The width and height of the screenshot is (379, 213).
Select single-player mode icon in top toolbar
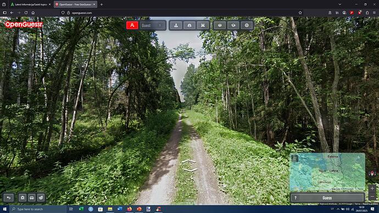(x=176, y=25)
